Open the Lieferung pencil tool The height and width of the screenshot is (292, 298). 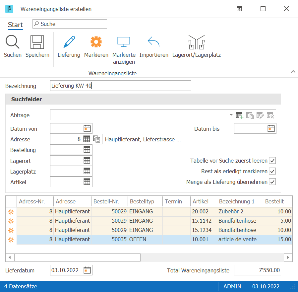coord(69,42)
